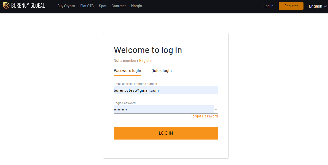Toggle password visibility eye icon
Viewport: 328px width, 165px height.
216,110
